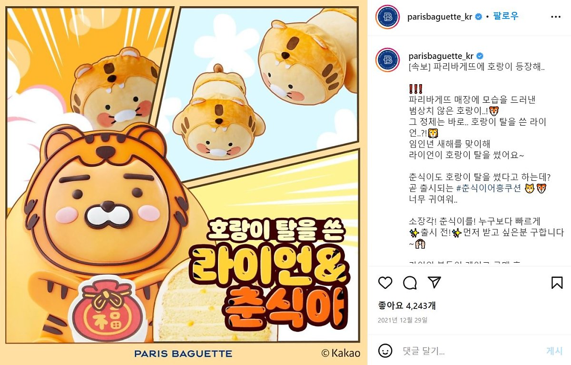The image size is (571, 365).
Task: Open emoji picker in comment box
Action: (x=385, y=351)
